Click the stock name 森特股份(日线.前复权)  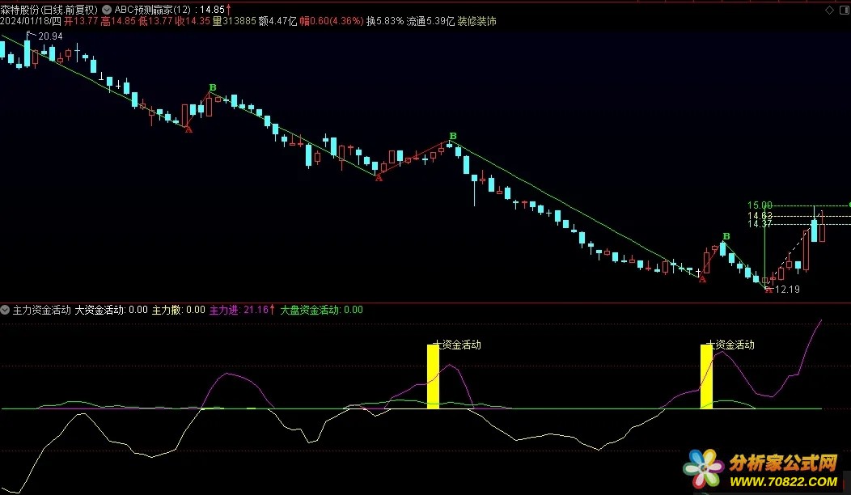click(49, 10)
